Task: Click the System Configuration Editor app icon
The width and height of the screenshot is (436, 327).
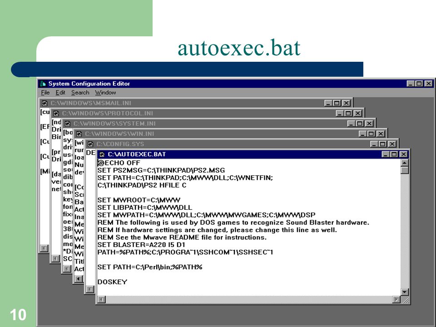Action: pos(43,84)
